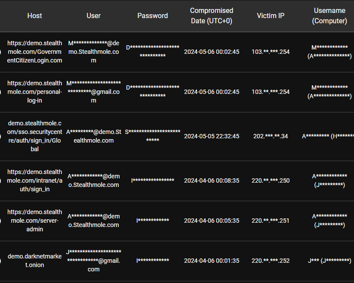Select the demo.darknetmarket.onion host cell

pos(34,261)
